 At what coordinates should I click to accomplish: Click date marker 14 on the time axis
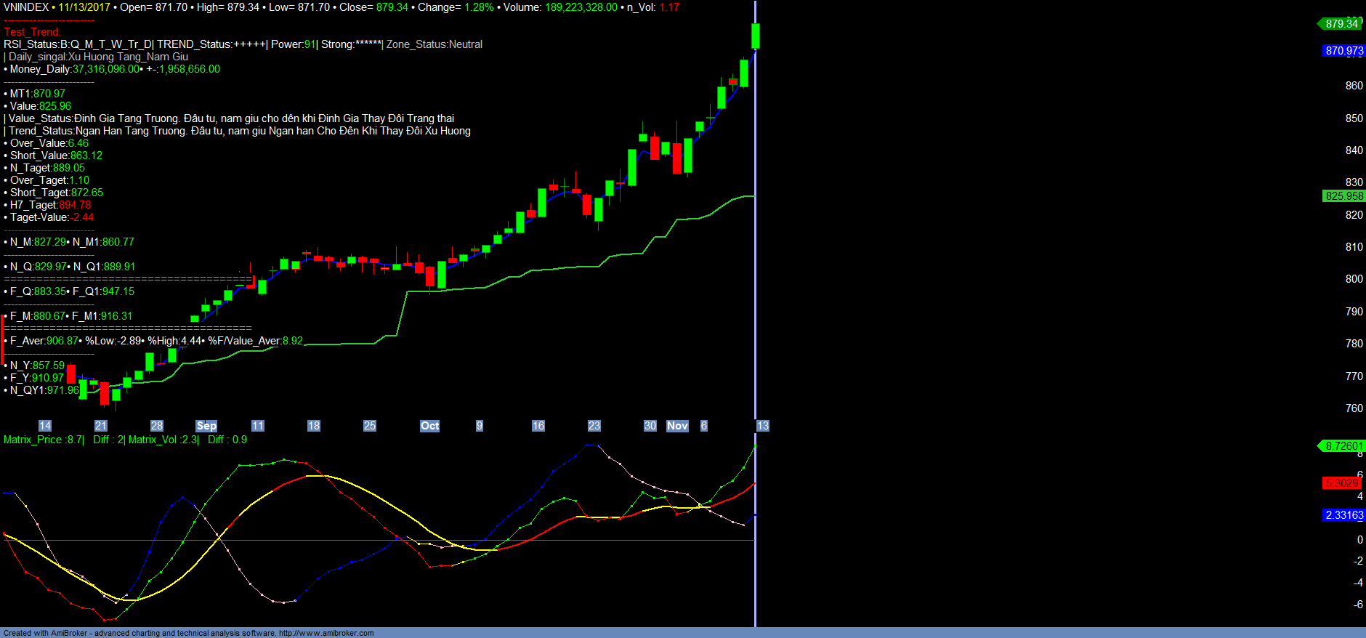(x=45, y=426)
